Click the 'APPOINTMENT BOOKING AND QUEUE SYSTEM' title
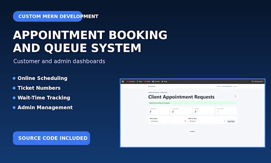 click(x=90, y=41)
